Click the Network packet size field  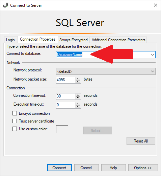point(66,80)
